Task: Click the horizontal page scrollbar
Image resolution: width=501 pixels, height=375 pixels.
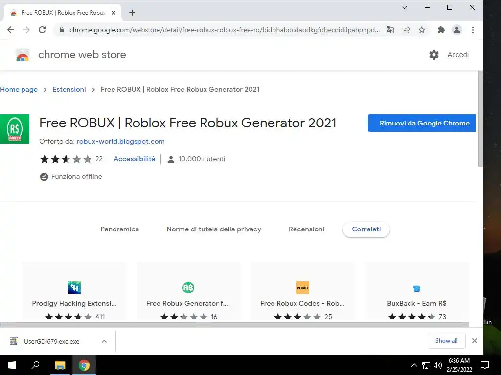Action: pyautogui.click(x=235, y=324)
